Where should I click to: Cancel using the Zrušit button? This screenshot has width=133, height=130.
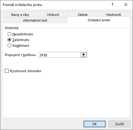[120, 124]
